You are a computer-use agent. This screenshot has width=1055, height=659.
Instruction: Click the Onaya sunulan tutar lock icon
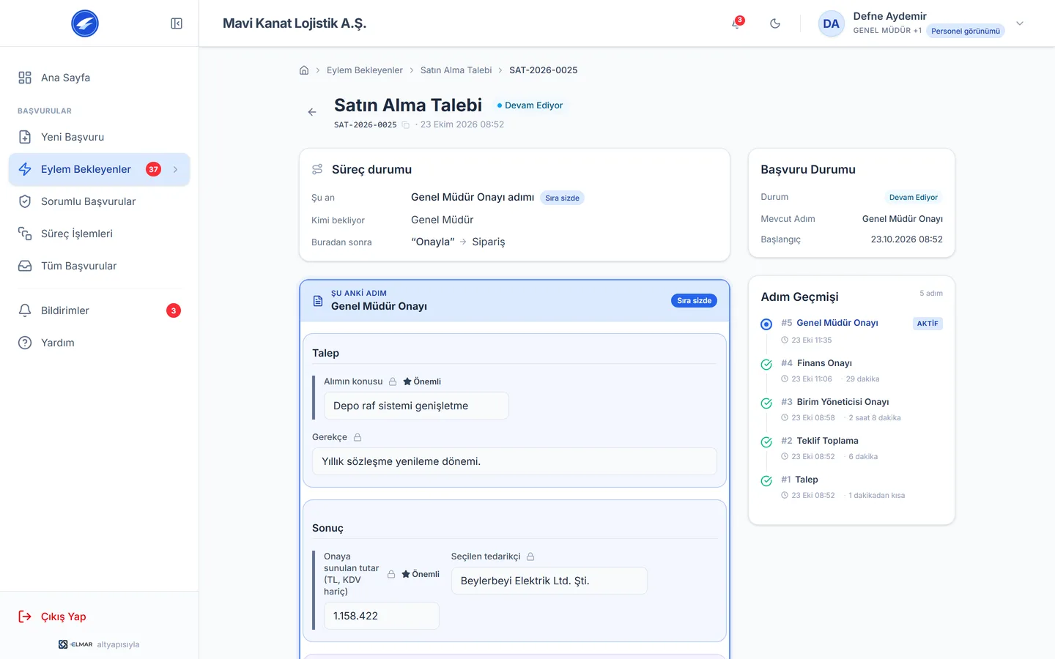(391, 574)
